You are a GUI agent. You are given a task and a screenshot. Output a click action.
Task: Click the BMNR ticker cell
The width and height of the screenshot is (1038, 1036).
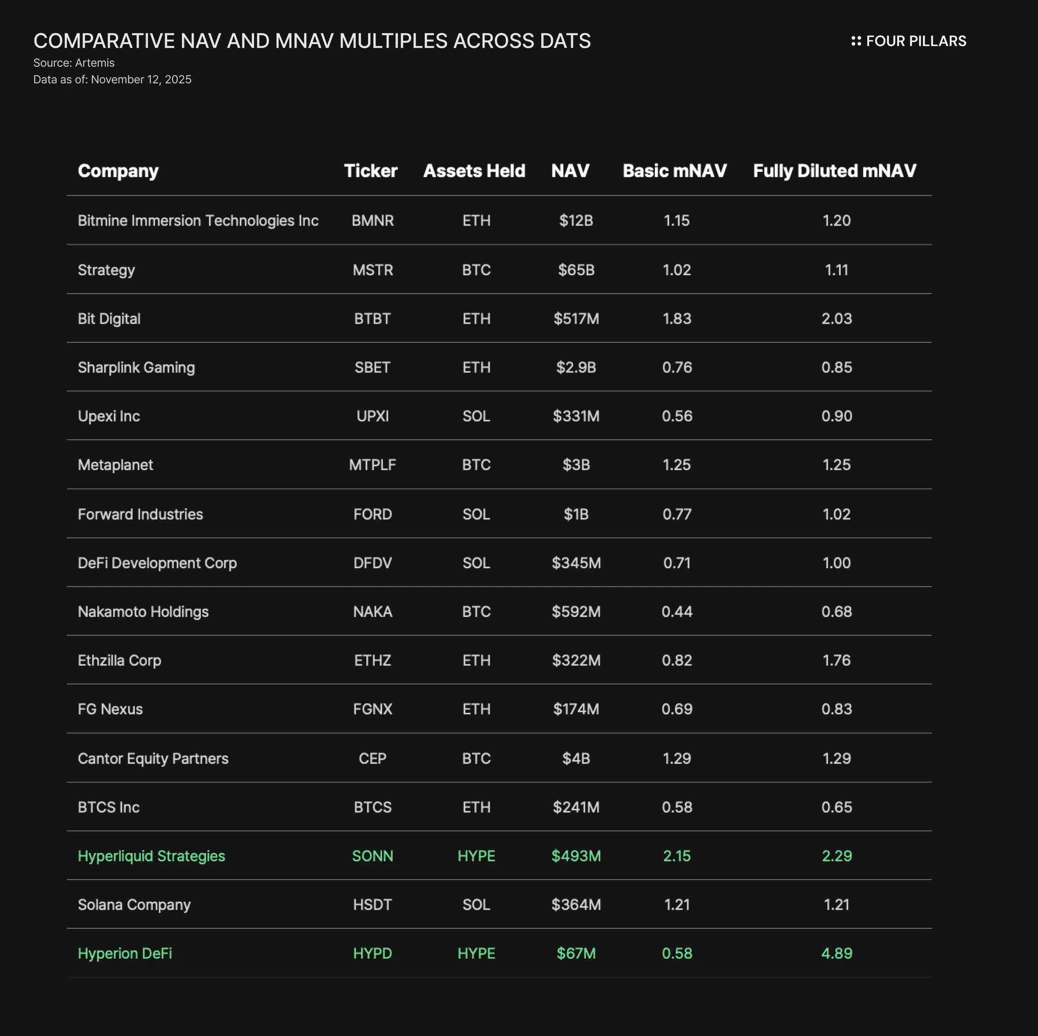373,220
